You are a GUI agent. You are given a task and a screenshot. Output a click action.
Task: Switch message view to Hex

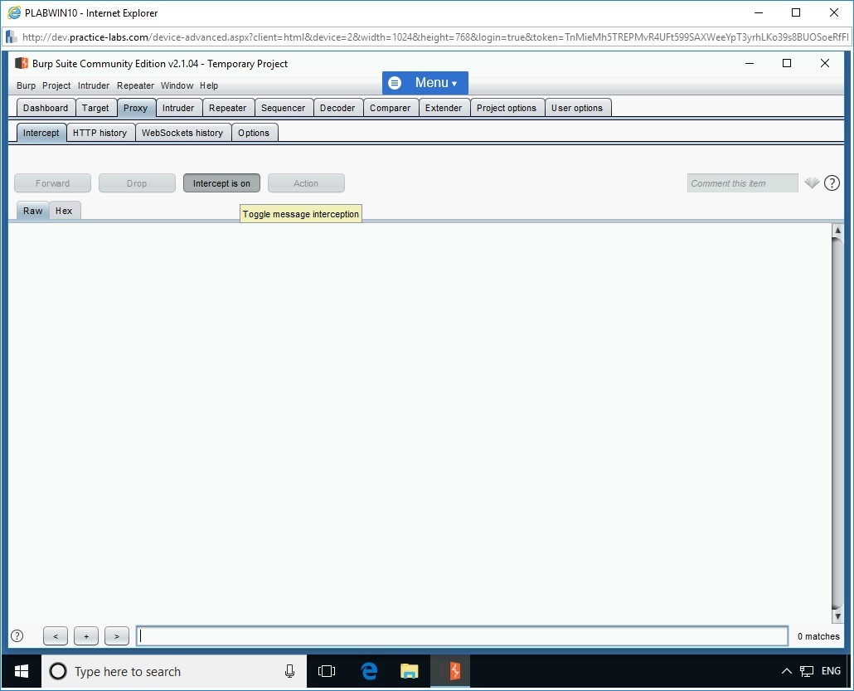[64, 211]
